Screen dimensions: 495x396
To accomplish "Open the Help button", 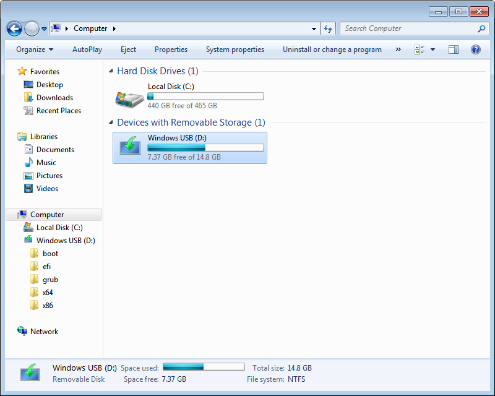I will tap(475, 49).
